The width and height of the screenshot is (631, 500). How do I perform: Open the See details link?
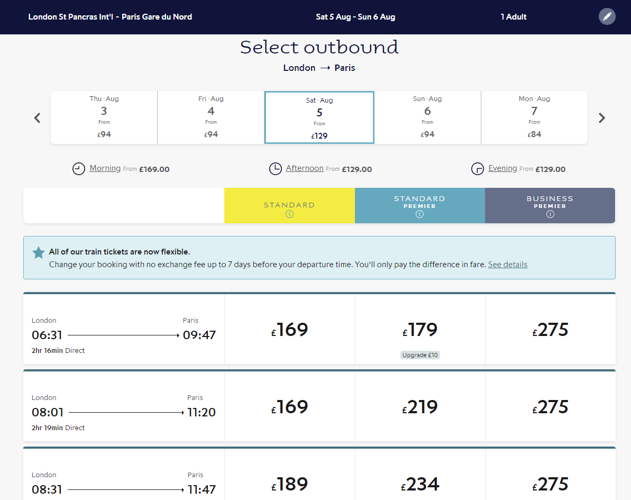click(x=507, y=265)
